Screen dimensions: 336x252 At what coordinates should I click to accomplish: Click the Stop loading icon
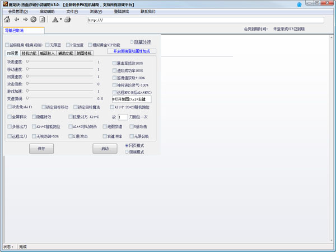34,20
